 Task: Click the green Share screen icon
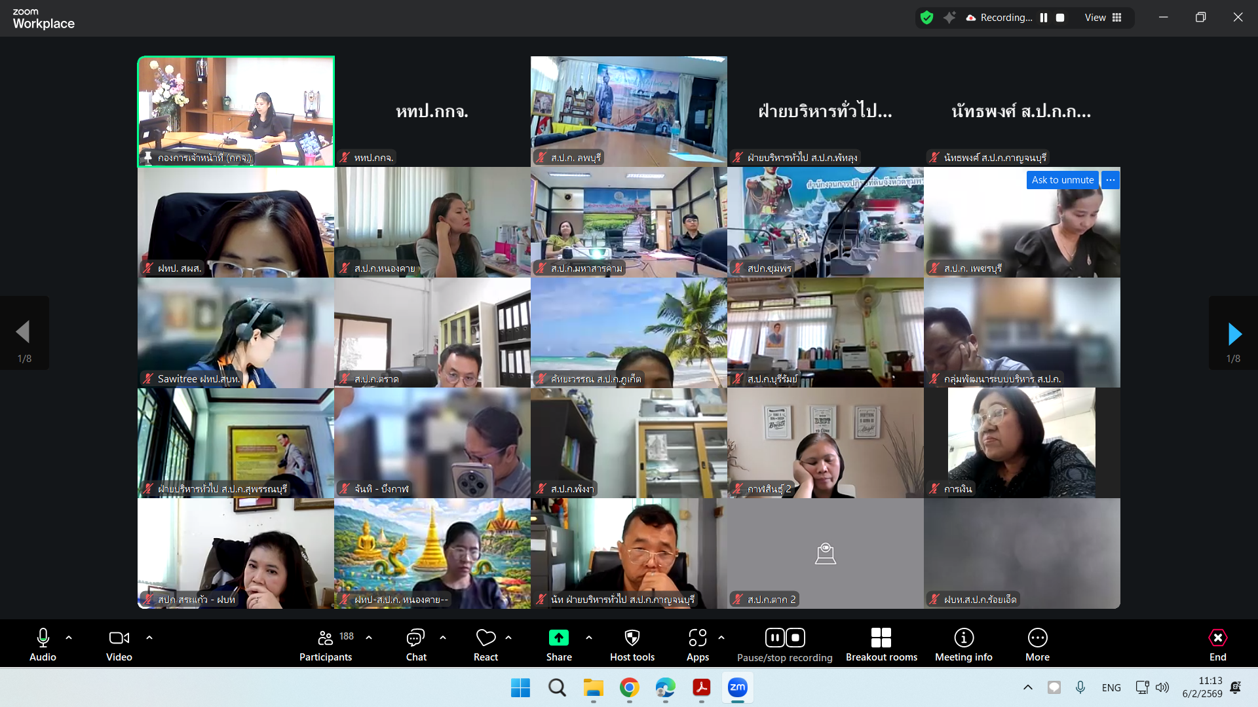pos(558,638)
